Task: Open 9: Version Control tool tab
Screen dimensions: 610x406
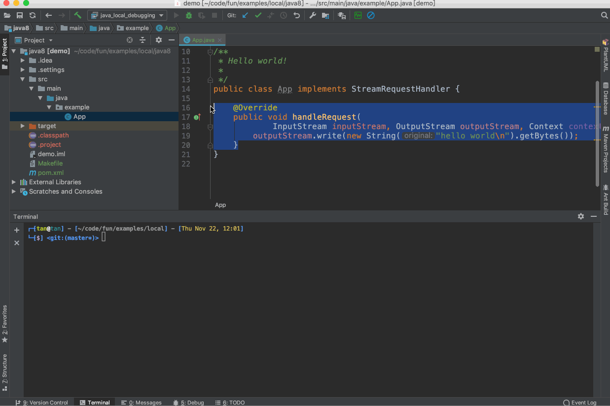Action: click(x=42, y=403)
